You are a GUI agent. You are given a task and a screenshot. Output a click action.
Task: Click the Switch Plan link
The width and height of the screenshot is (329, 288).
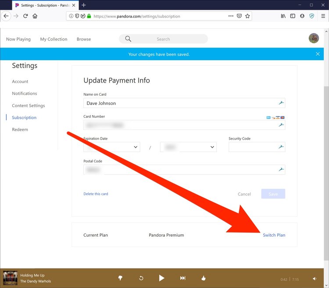[274, 235]
